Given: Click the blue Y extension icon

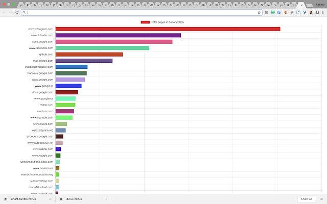Looking at the screenshot, I should 305,12.
